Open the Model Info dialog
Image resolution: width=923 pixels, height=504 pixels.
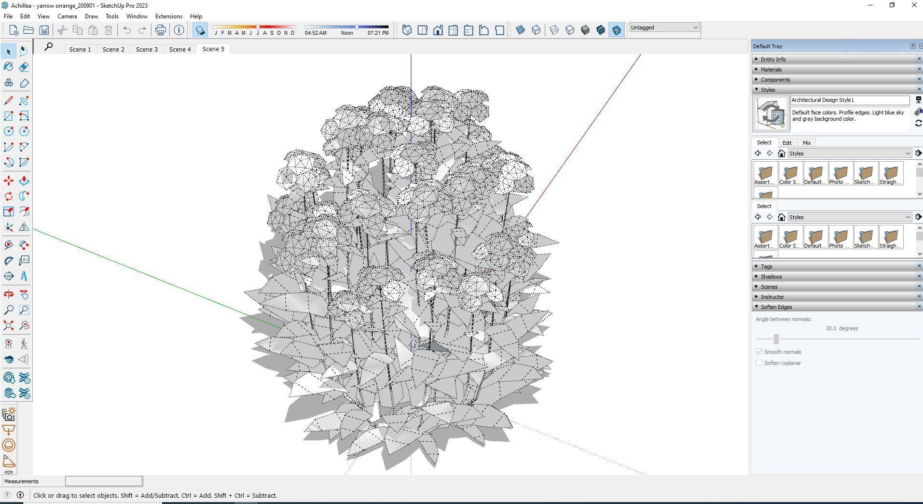(x=179, y=30)
